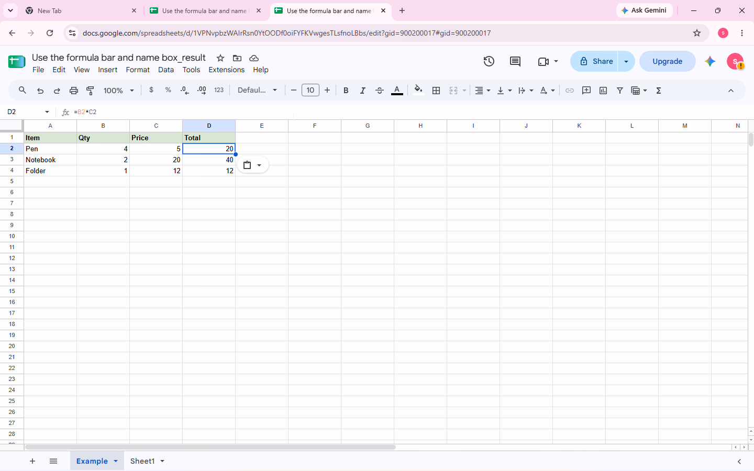Image resolution: width=754 pixels, height=471 pixels.
Task: Open the font family Default dropdown
Action: coord(257,91)
